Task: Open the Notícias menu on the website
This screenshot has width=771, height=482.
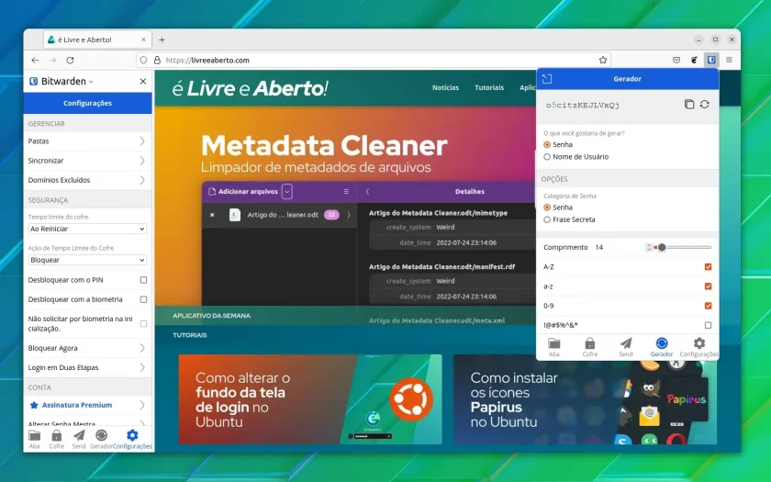Action: pos(445,87)
